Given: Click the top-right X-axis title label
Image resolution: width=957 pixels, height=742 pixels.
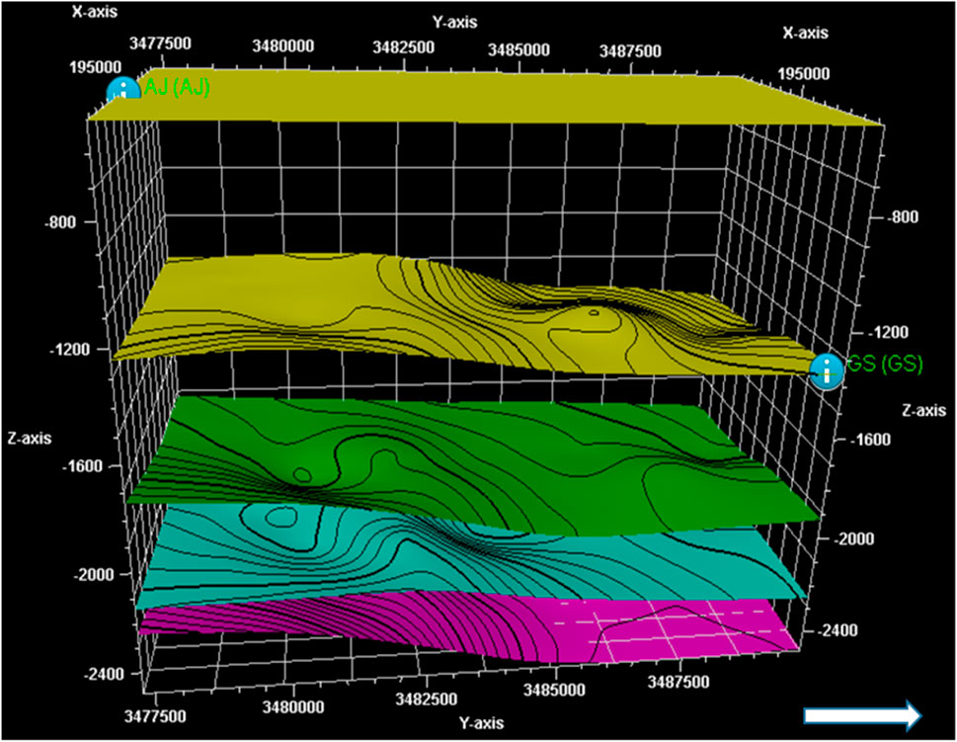Looking at the screenshot, I should pyautogui.click(x=806, y=33).
